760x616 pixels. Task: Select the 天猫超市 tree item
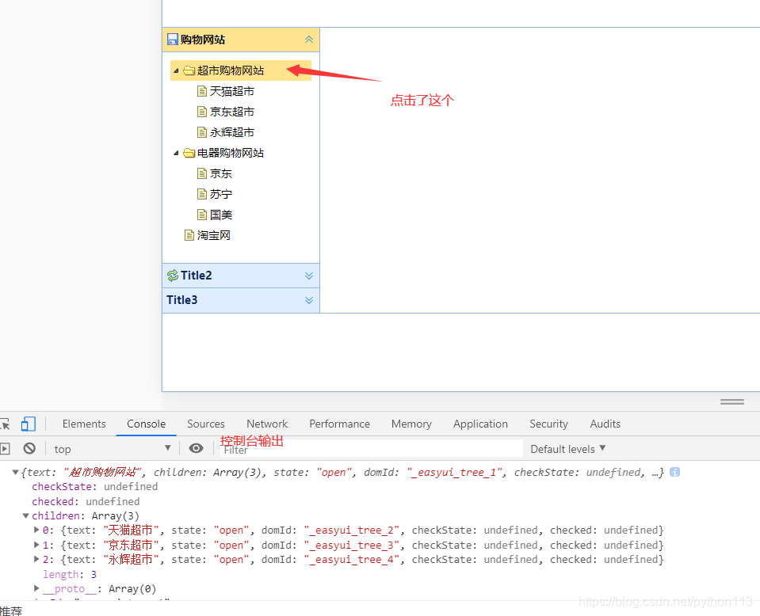click(231, 91)
